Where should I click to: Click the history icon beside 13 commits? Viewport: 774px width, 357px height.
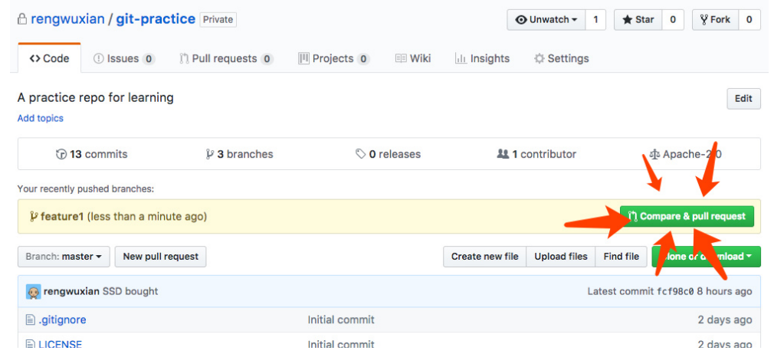[x=61, y=154]
